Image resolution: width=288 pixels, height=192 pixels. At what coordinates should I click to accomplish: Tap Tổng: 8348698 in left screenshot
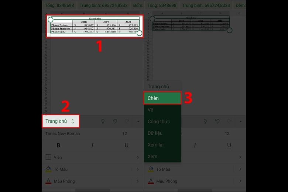coord(59,6)
